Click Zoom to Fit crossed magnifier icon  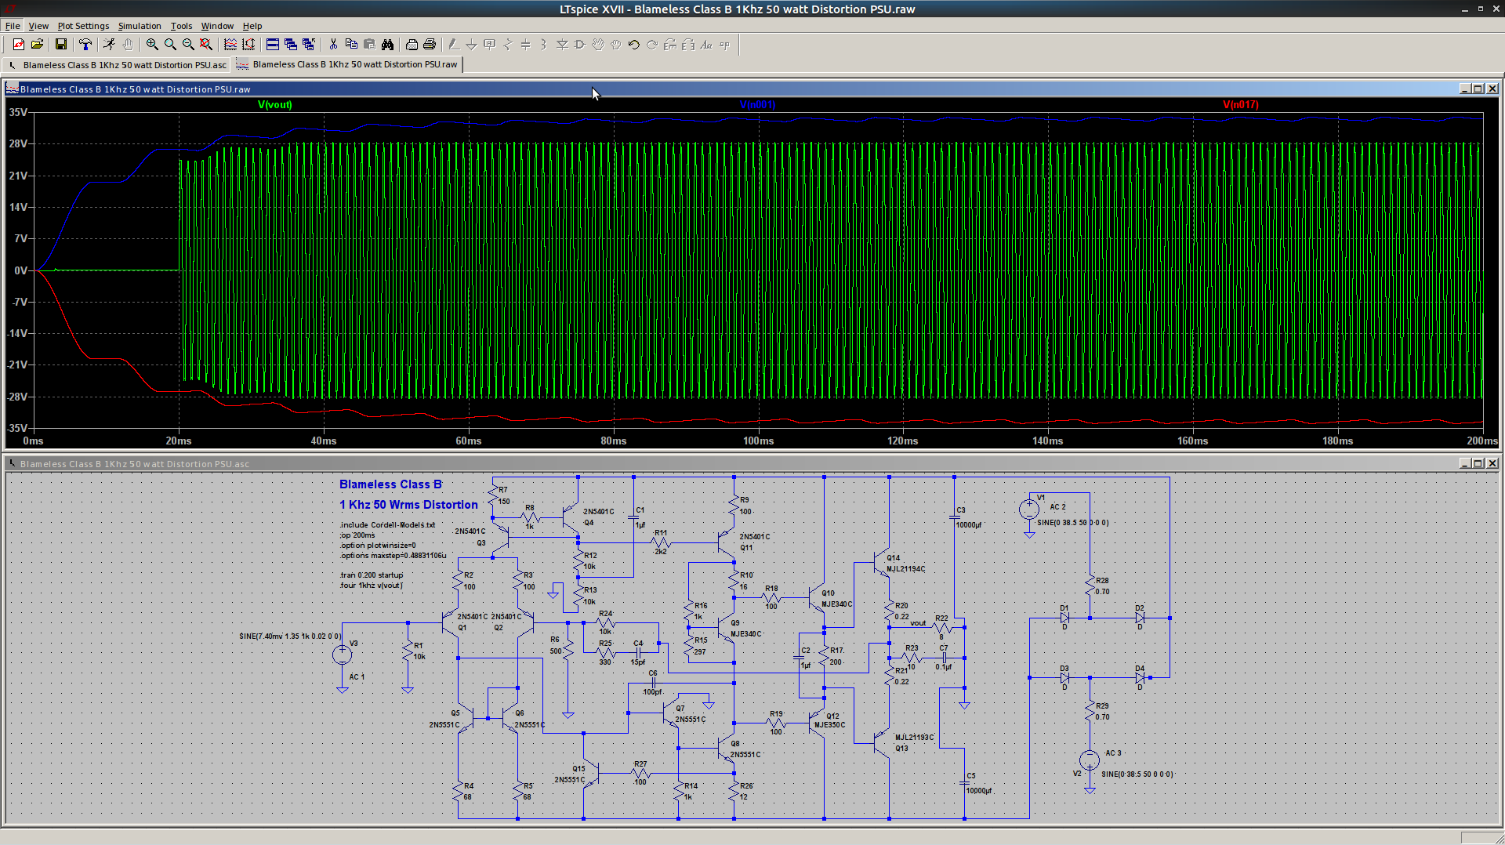[205, 45]
